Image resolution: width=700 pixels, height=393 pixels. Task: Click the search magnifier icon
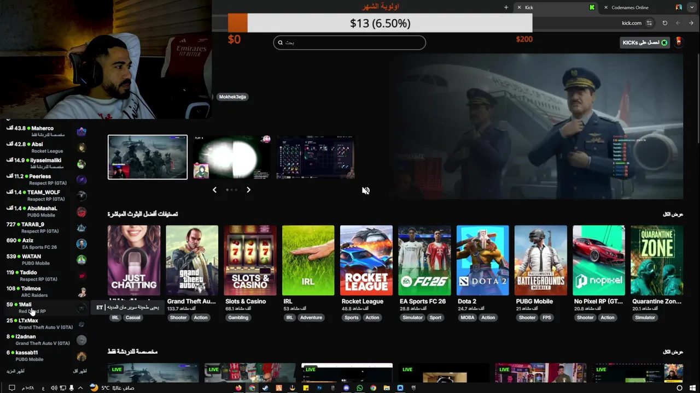click(280, 43)
